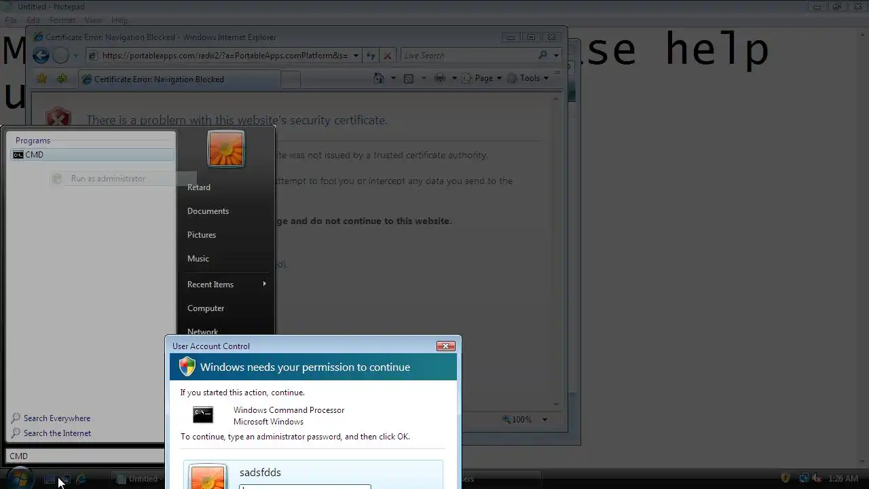Click the muted volume tray icon
869x489 pixels.
coord(817,478)
